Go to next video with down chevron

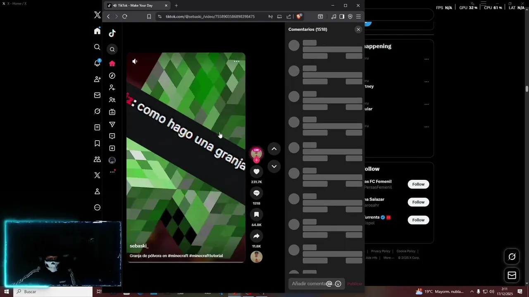click(274, 166)
